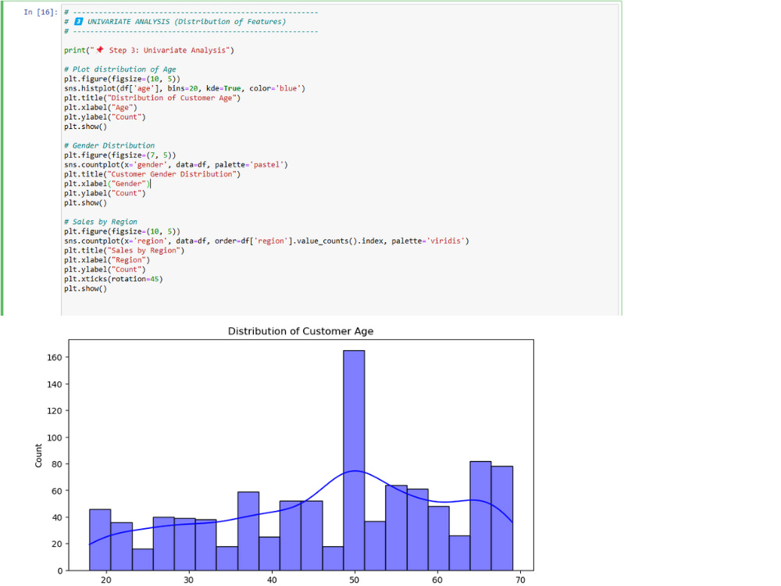Click the 30 x-axis tick label
Screen dimensions: 781x586
189,580
